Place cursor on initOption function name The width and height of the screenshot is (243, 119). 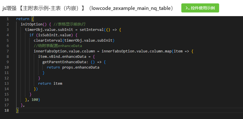click(31, 24)
